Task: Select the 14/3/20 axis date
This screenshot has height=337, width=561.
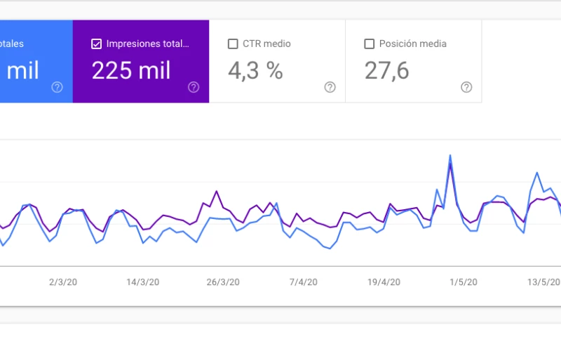Action: click(142, 282)
